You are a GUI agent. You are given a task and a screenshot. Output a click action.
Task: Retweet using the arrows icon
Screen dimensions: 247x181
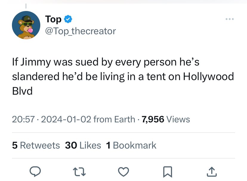(x=79, y=172)
